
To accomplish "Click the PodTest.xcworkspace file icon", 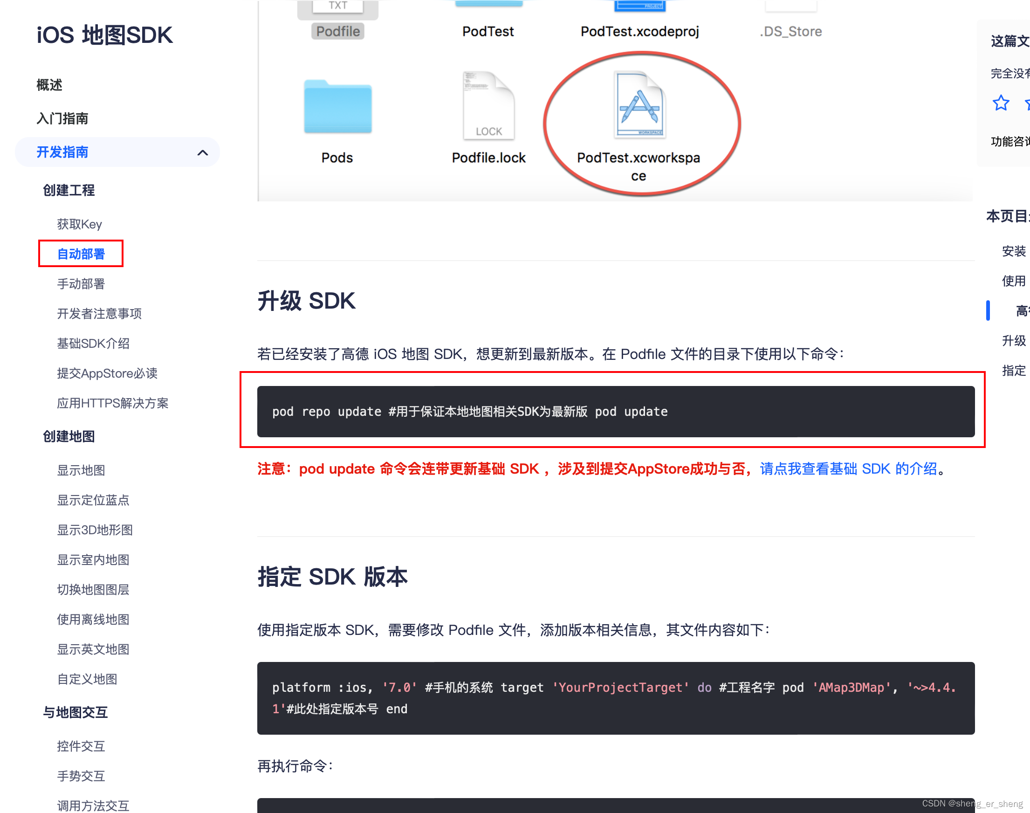I will click(639, 105).
